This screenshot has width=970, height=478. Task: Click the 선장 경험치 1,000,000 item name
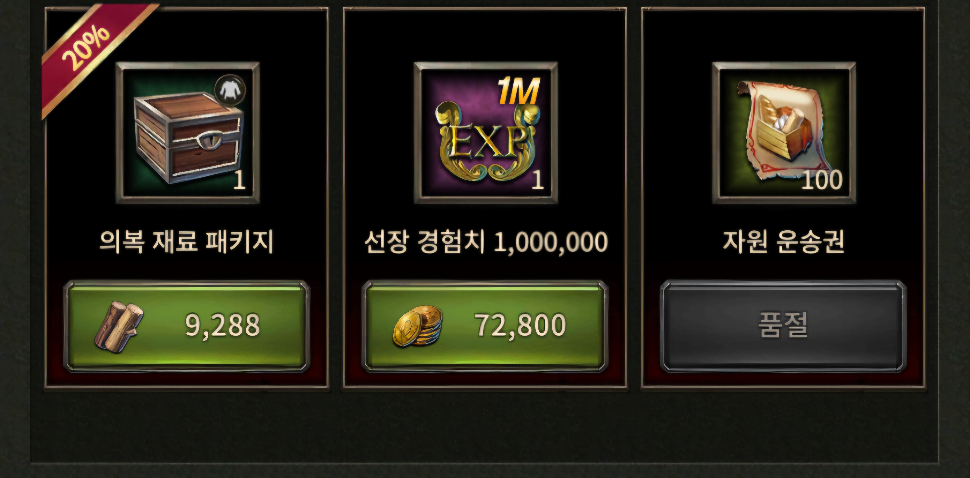[486, 242]
